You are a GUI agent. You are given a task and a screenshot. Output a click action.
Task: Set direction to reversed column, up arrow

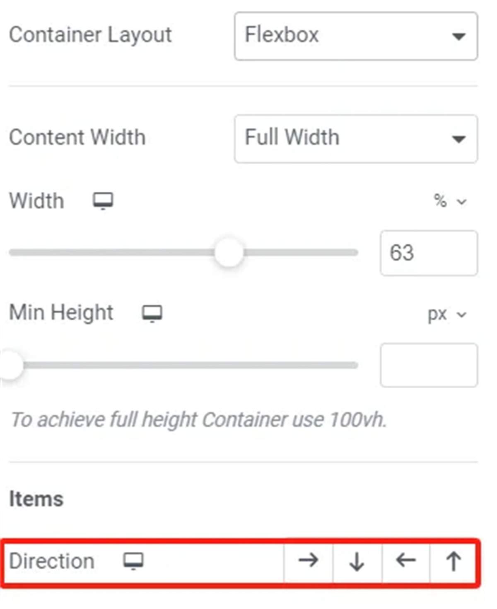(x=453, y=561)
